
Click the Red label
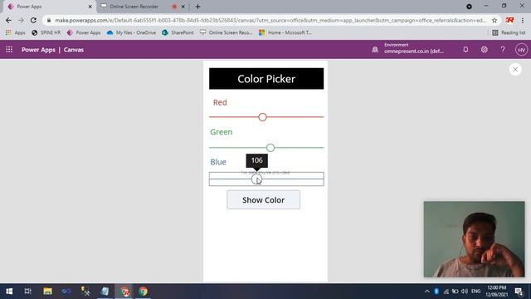[220, 102]
